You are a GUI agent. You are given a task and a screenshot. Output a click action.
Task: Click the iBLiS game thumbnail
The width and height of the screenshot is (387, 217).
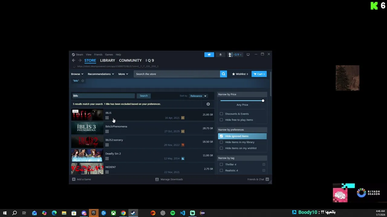(x=87, y=115)
